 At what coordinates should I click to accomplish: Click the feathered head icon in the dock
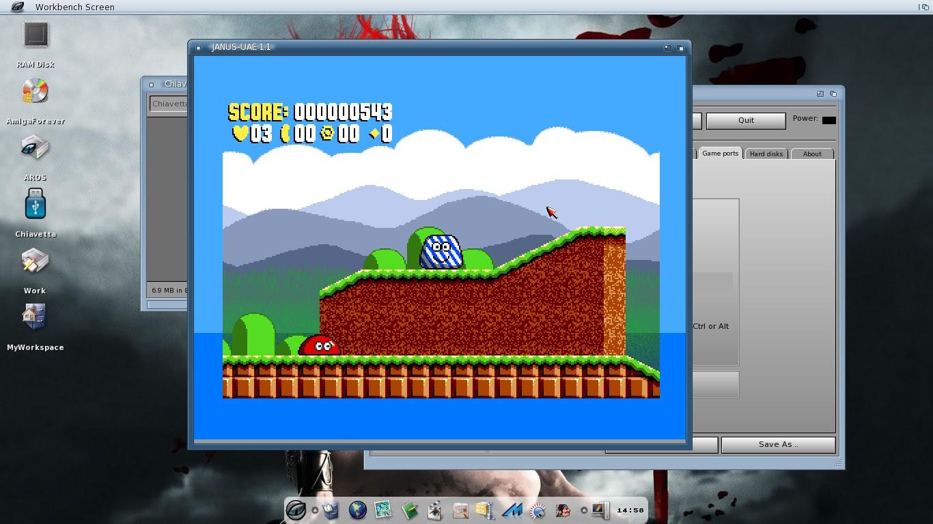coord(563,510)
